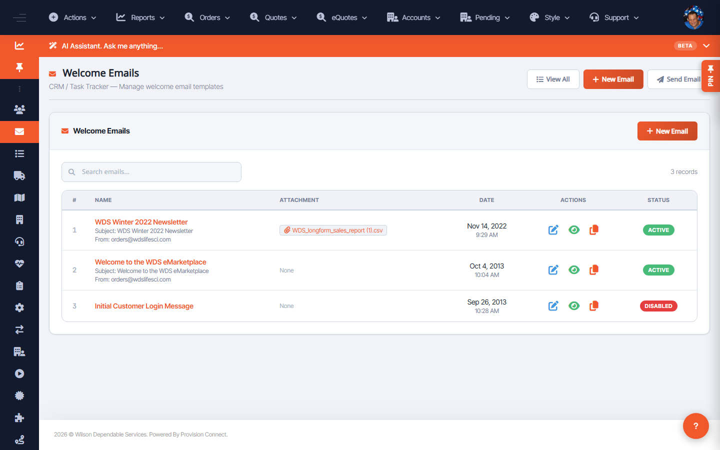Viewport: 720px width, 450px height.
Task: Expand the AI Assistant bar chevron
Action: 706,46
